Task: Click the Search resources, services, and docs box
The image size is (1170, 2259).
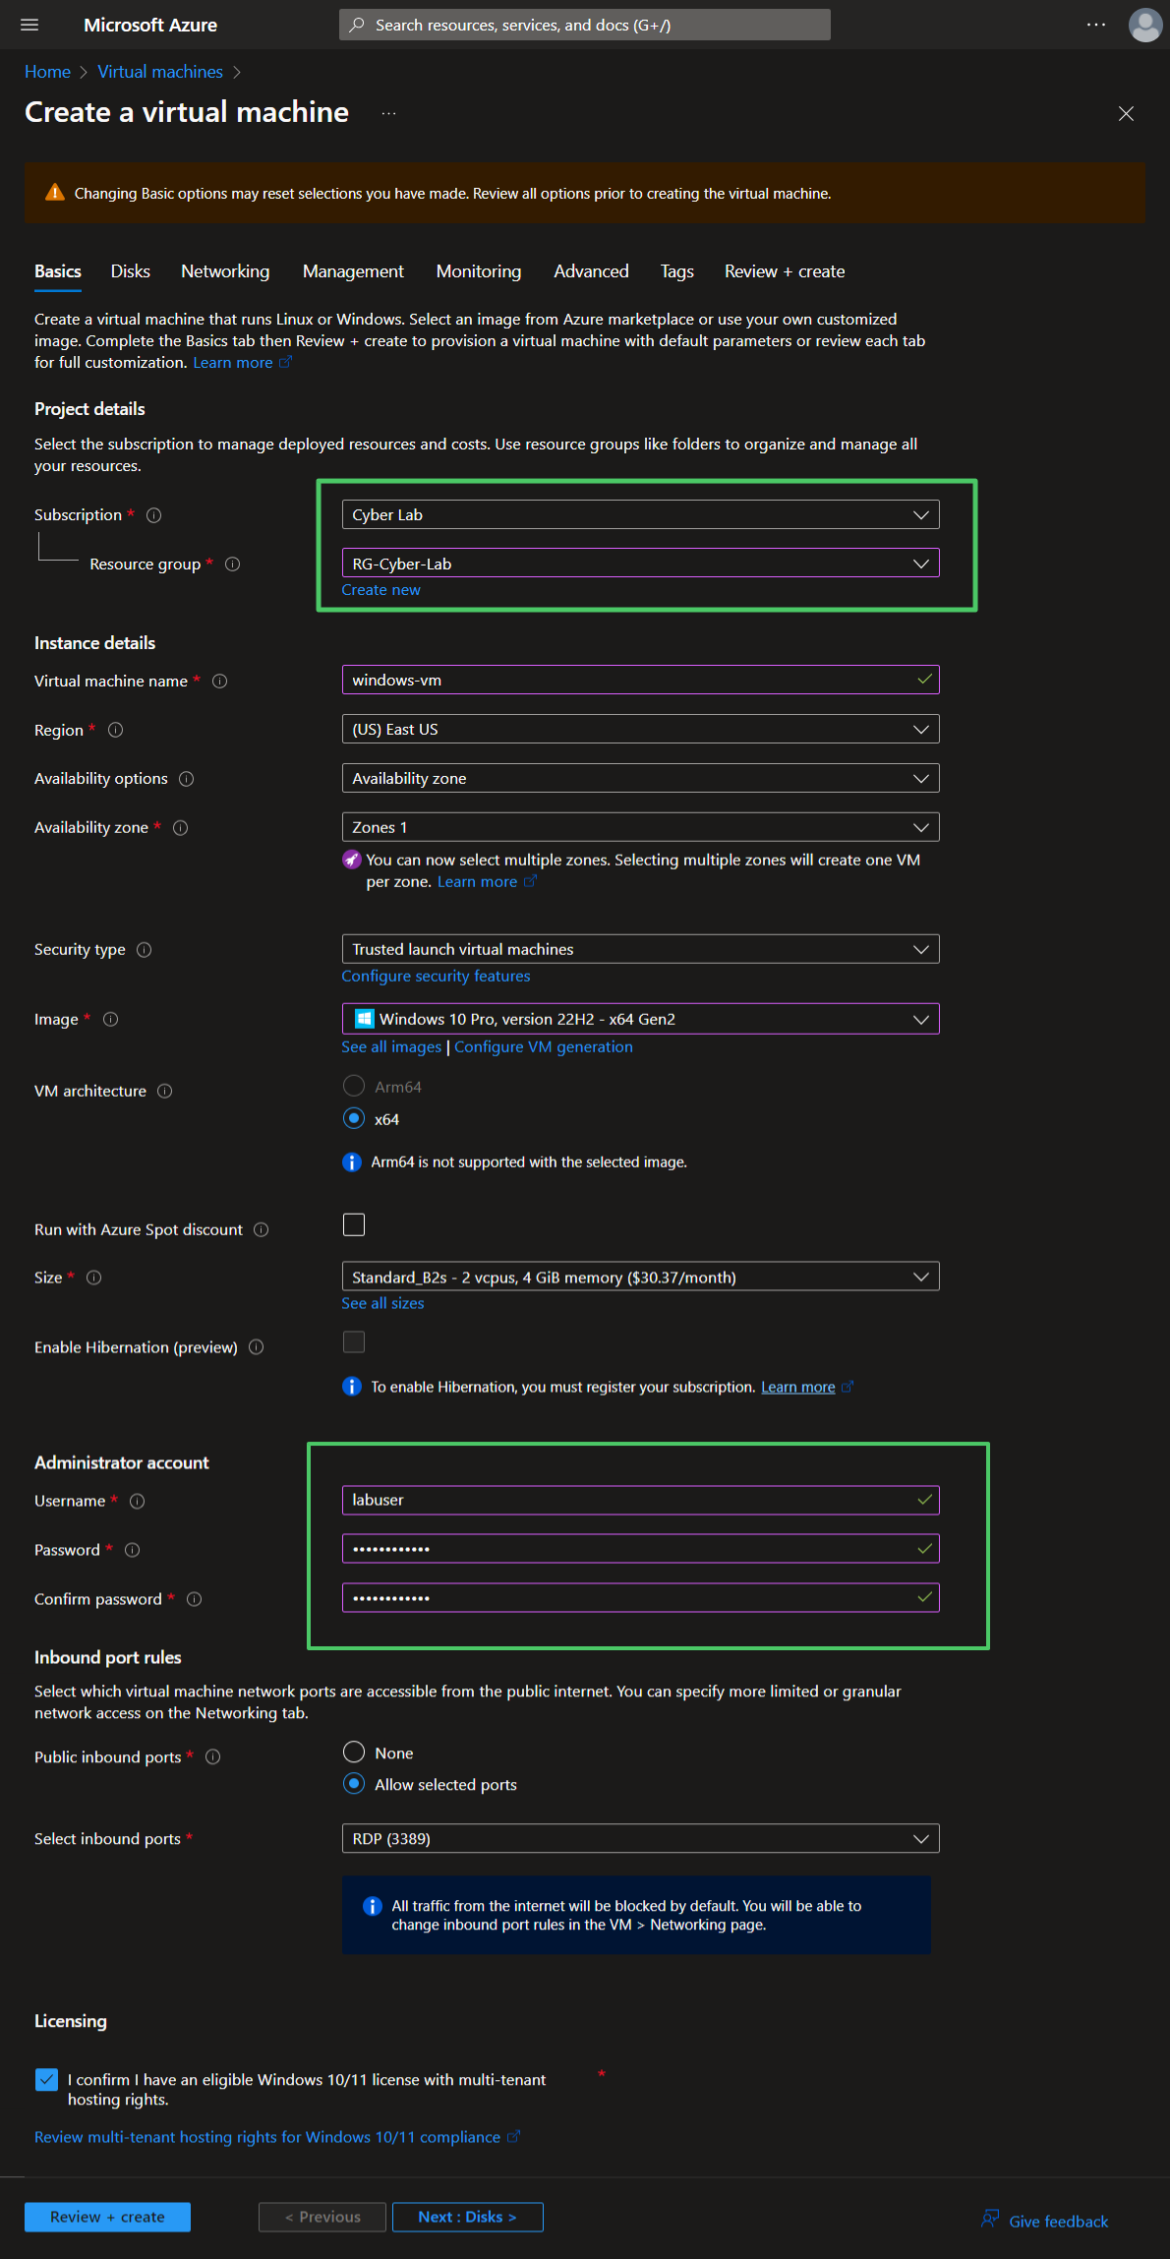Action: pyautogui.click(x=585, y=25)
